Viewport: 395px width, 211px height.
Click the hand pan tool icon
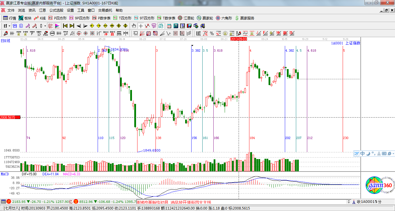click(134, 26)
